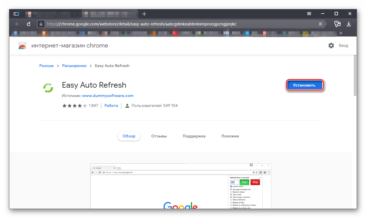Expand the bookmarks bar overflow chevron

pos(341,33)
